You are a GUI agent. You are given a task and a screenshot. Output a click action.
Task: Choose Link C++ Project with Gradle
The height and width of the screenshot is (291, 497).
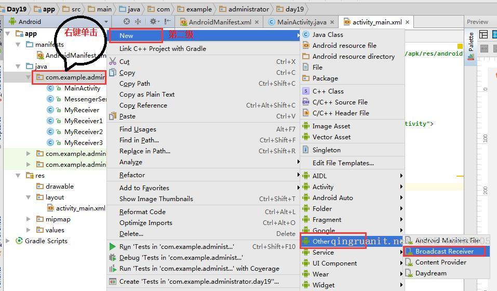pyautogui.click(x=204, y=48)
